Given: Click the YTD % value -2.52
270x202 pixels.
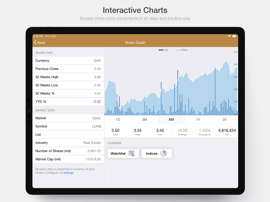Looking at the screenshot, I should 97,102.
